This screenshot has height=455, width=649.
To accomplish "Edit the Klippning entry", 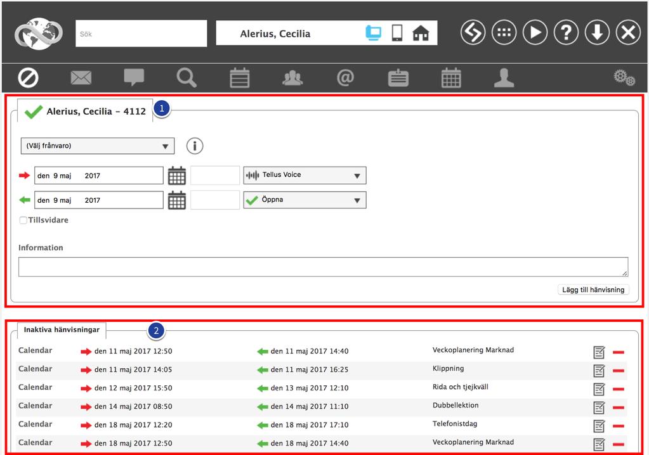I will [599, 371].
